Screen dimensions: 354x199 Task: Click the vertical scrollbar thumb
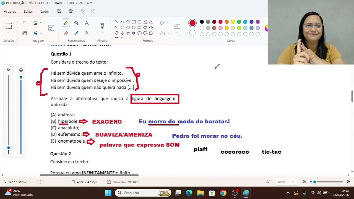coord(352,96)
